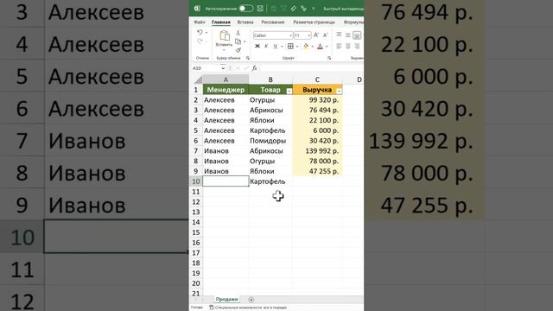Switch to the Вставка ribbon tab
Image resolution: width=553 pixels, height=311 pixels.
pos(245,22)
